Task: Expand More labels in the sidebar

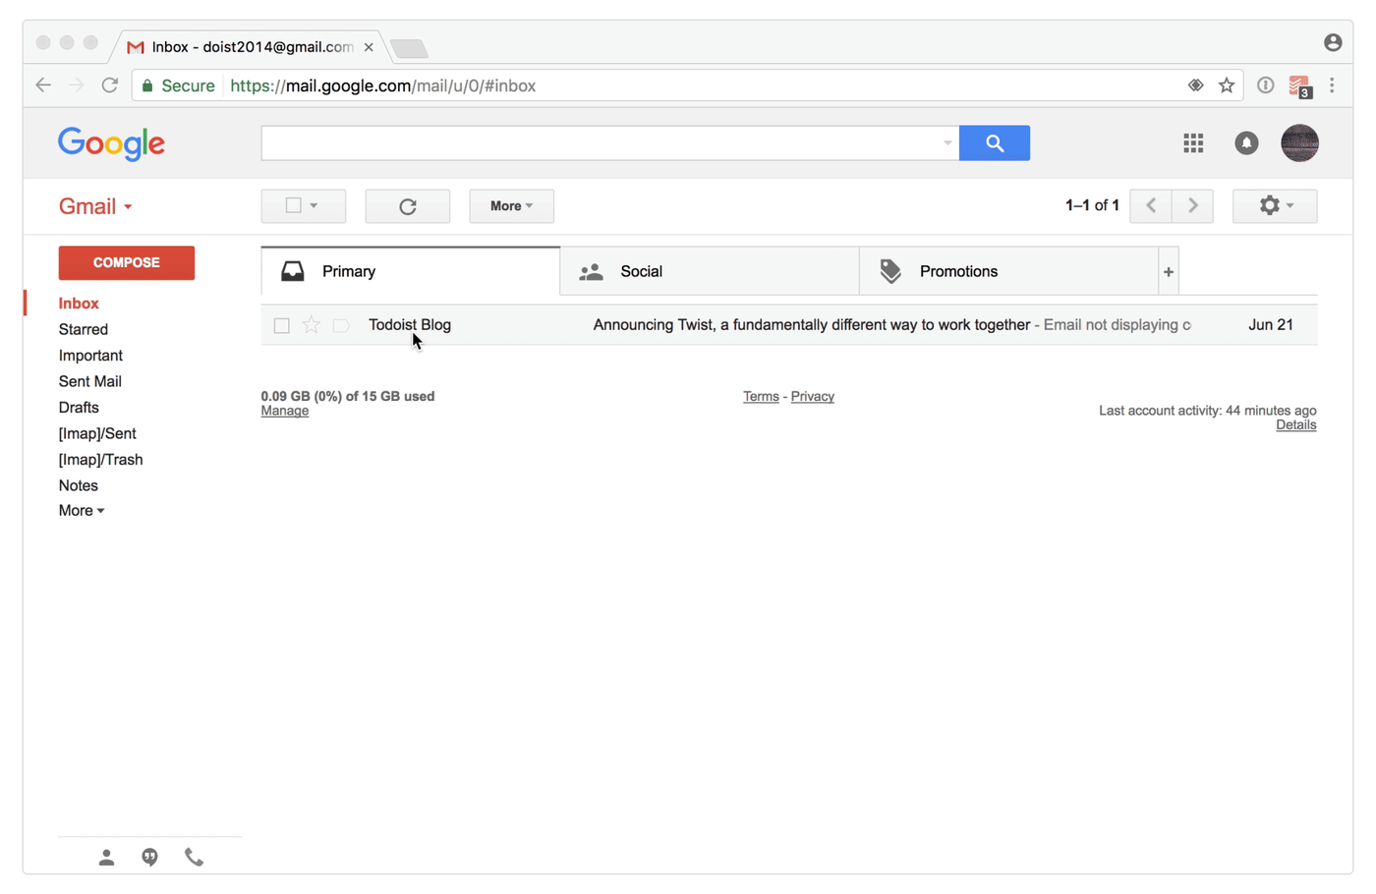Action: click(81, 510)
